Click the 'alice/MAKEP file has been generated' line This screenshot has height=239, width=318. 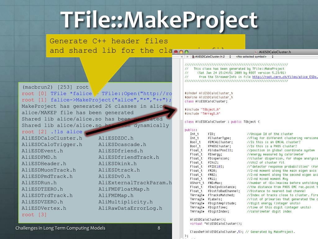[78, 113]
